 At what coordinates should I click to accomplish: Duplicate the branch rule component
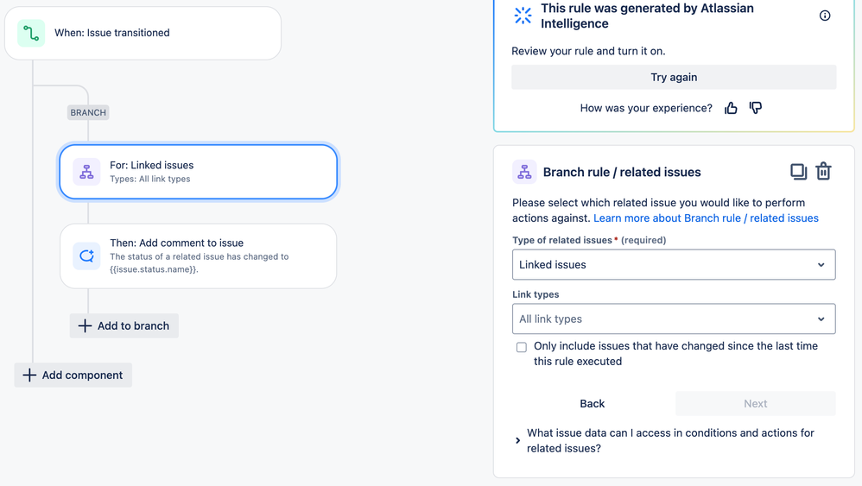pos(798,172)
